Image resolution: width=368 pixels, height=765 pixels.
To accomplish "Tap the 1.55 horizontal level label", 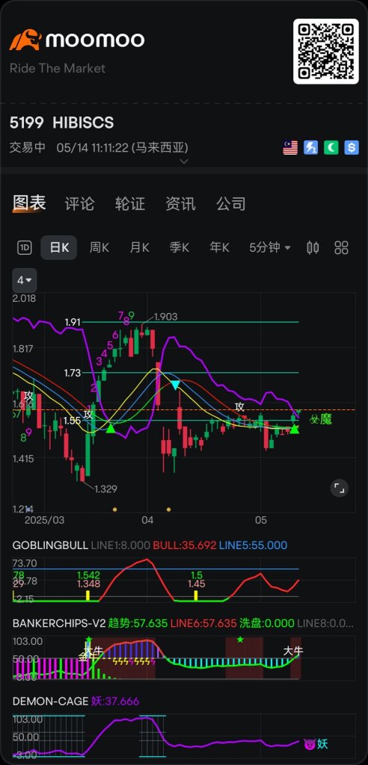I will coord(73,420).
